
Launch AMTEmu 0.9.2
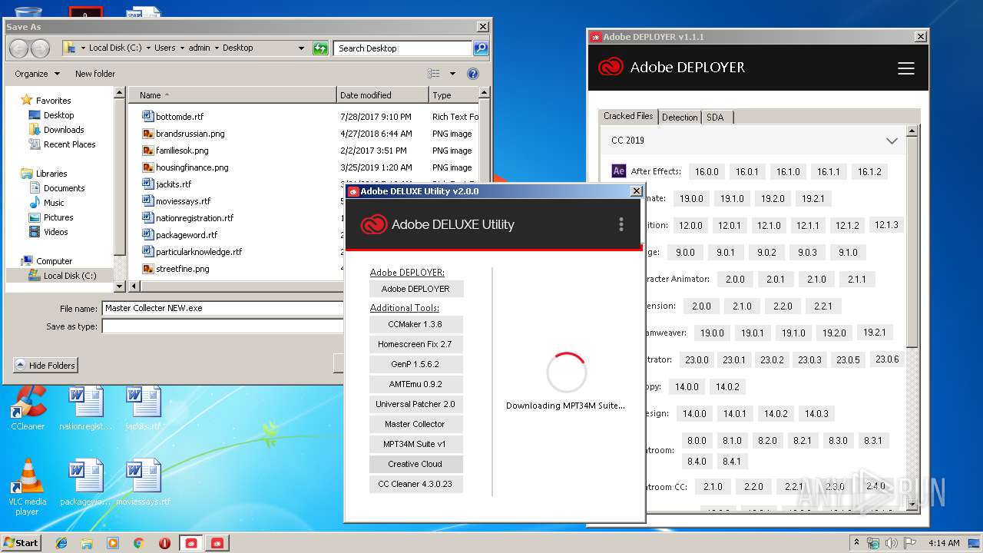pos(415,384)
